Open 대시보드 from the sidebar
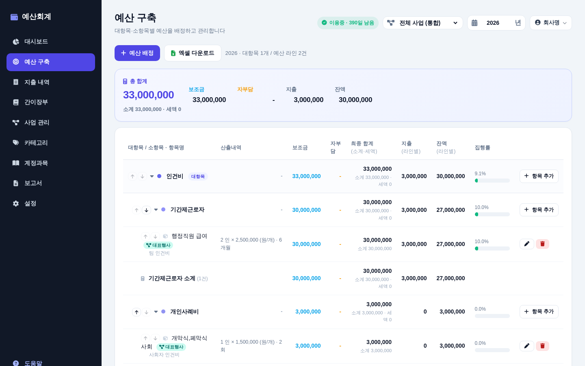Screen dimensions: 585x366 51,42
